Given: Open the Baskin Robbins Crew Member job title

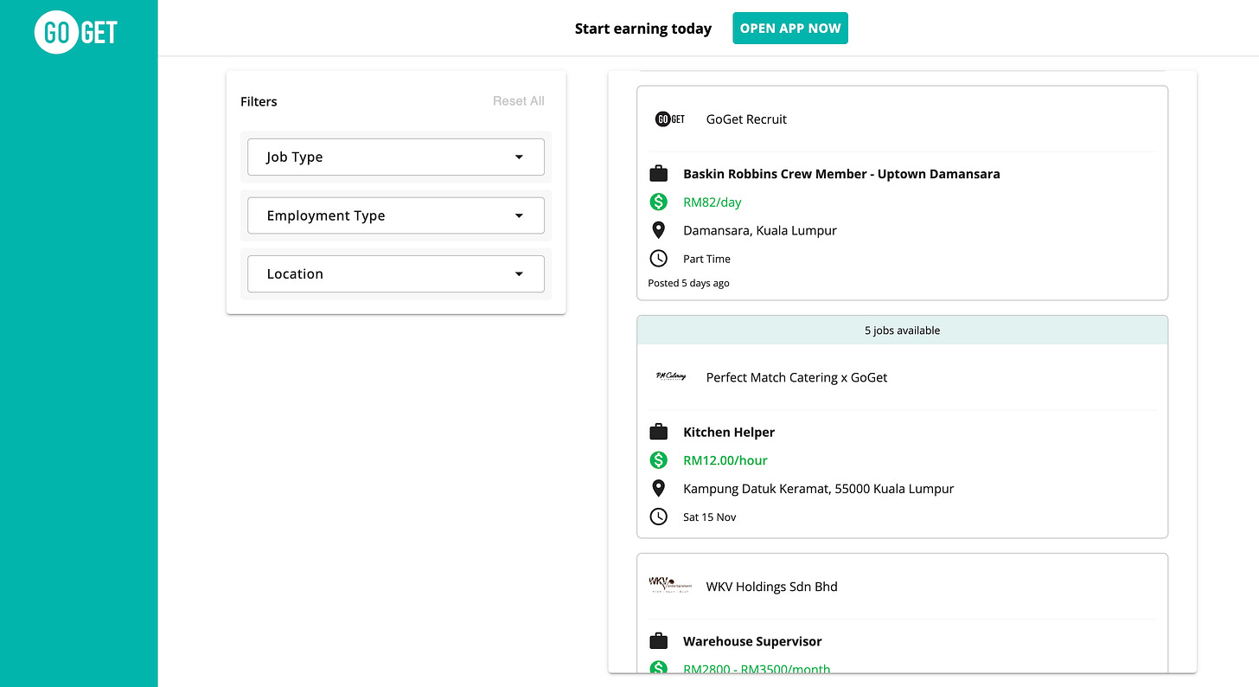Looking at the screenshot, I should 841,174.
